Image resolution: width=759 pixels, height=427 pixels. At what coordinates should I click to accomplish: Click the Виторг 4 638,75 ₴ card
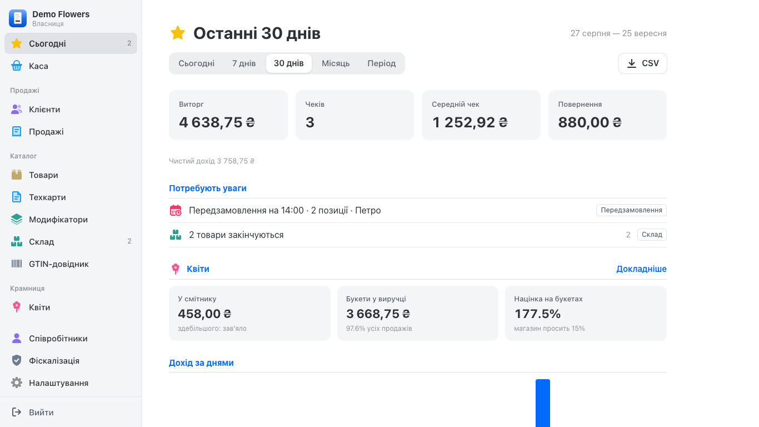coord(228,115)
